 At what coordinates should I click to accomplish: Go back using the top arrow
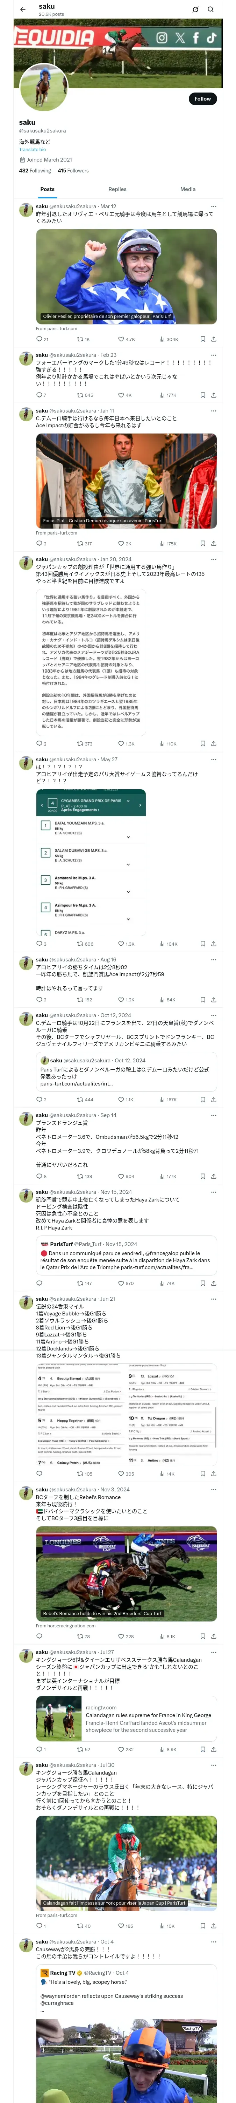tap(22, 9)
